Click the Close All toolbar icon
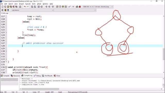The width and height of the screenshot is (165, 93). [x=16, y=7]
